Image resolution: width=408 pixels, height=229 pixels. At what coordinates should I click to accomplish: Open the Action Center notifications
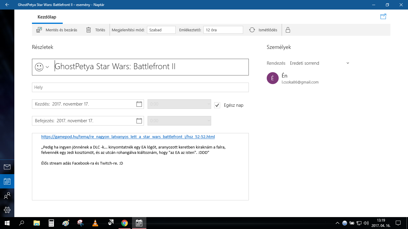(398, 223)
